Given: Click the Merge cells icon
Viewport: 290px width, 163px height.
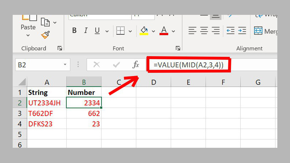Looking at the screenshot, I should (258, 31).
